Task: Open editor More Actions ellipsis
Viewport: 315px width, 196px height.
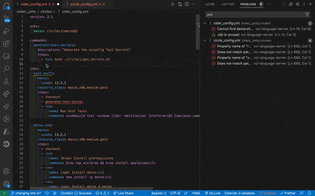Action: pyautogui.click(x=194, y=4)
